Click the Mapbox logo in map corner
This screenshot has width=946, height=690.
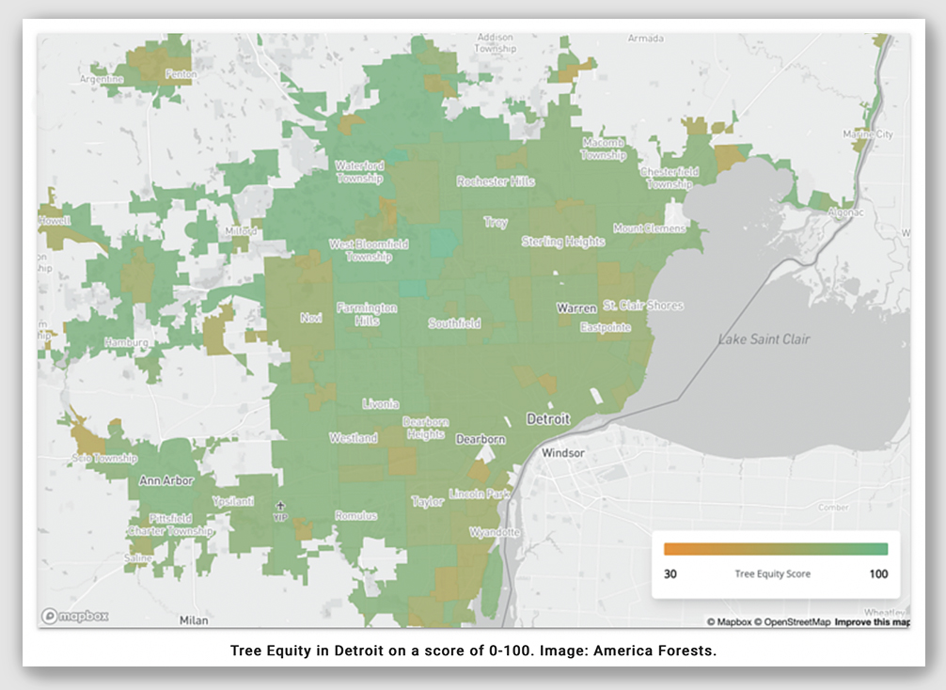74,617
